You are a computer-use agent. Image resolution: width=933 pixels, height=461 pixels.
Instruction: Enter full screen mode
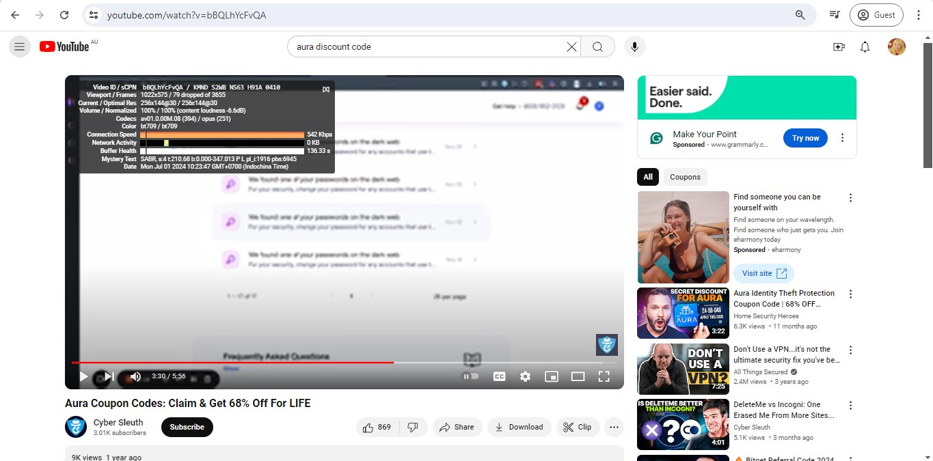point(604,376)
